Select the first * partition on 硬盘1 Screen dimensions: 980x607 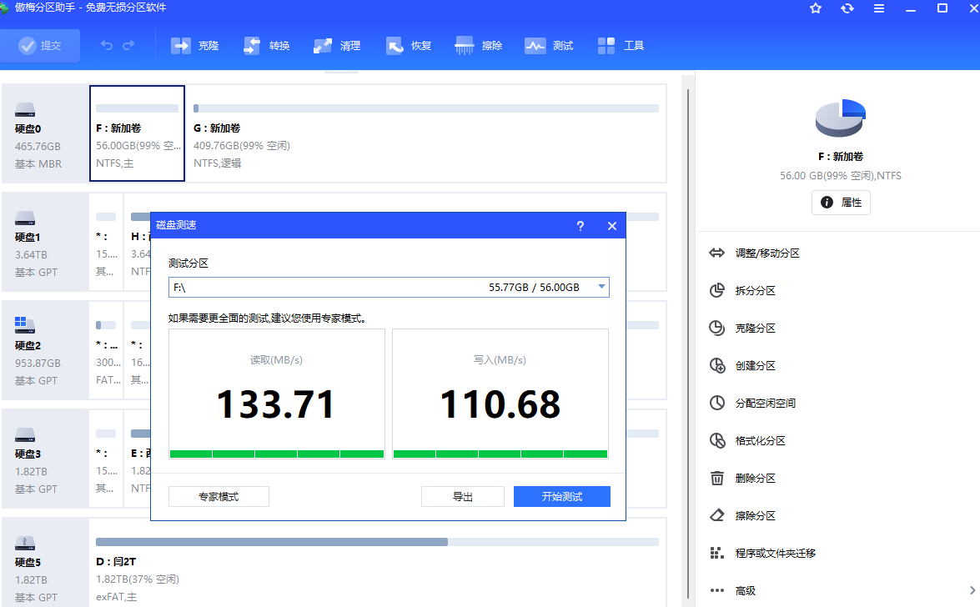(x=106, y=242)
